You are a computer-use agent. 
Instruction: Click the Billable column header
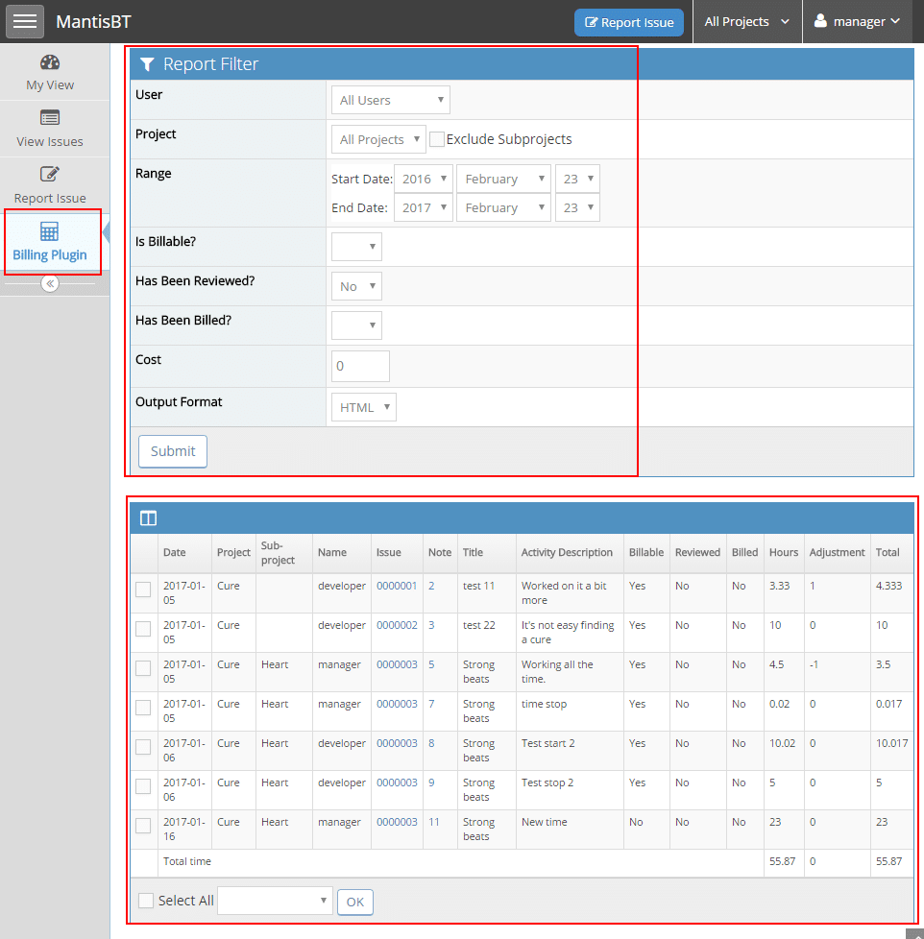tap(646, 552)
